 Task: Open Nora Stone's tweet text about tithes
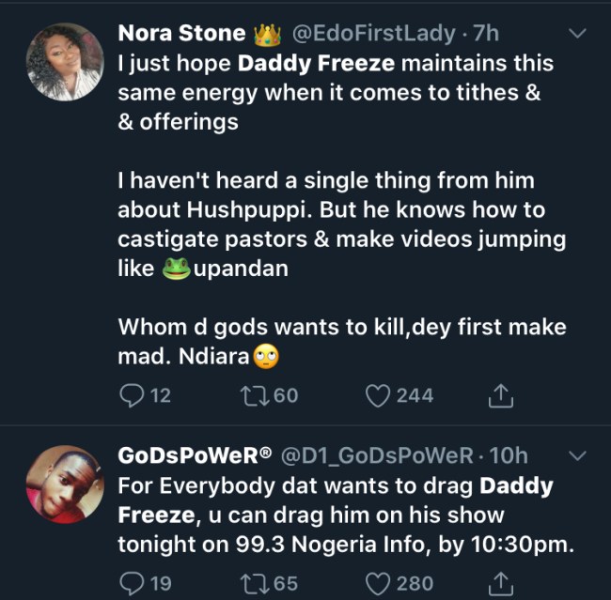coord(329,94)
